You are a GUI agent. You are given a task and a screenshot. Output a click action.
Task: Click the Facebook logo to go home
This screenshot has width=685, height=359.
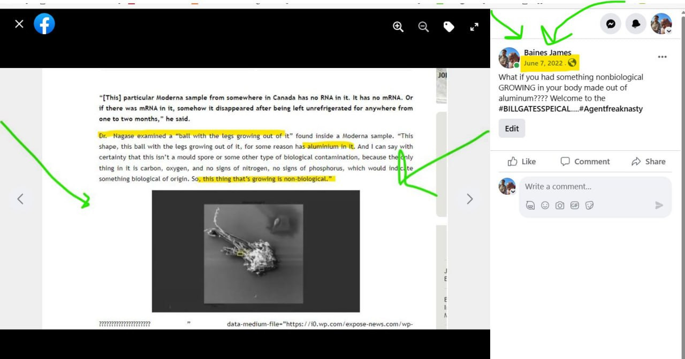(x=44, y=24)
